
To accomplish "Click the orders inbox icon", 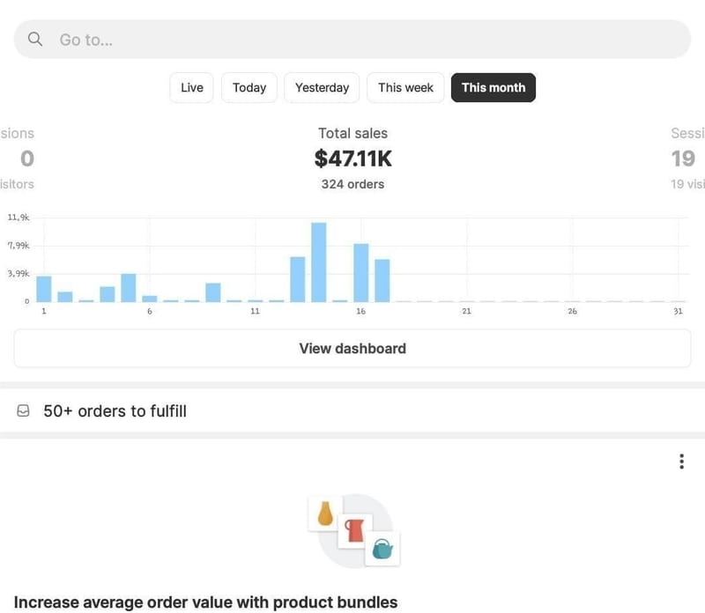I will click(x=24, y=410).
